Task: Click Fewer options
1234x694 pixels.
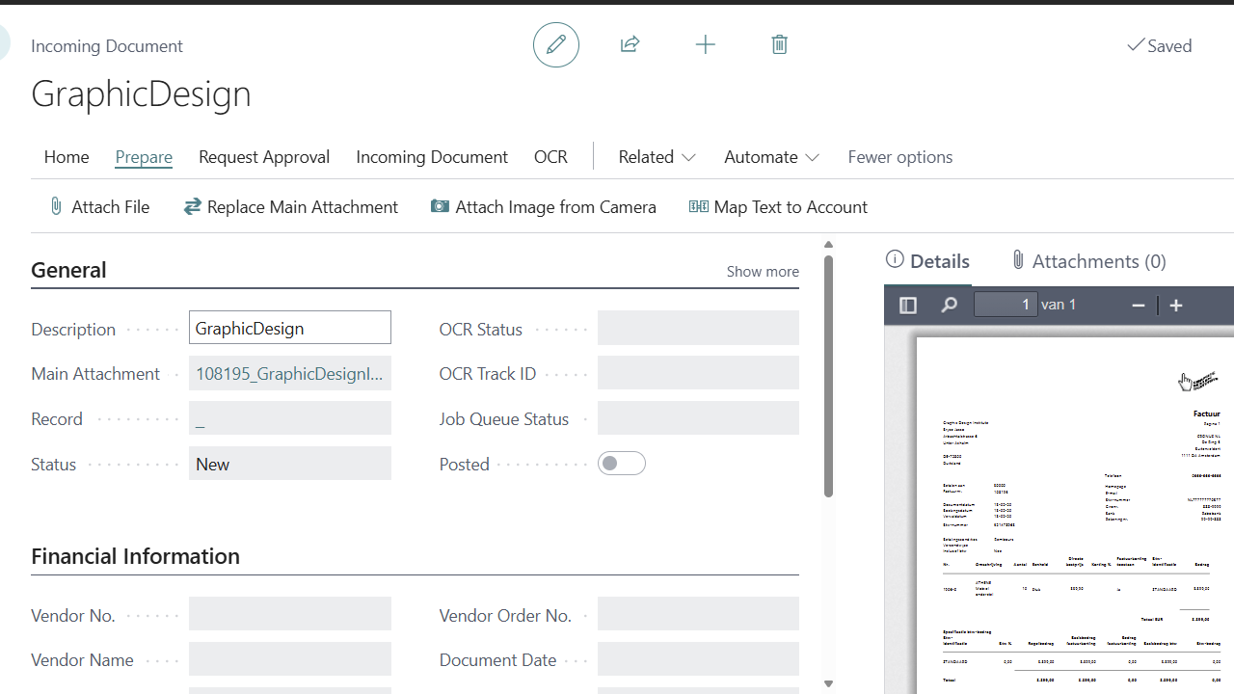Action: (x=900, y=157)
